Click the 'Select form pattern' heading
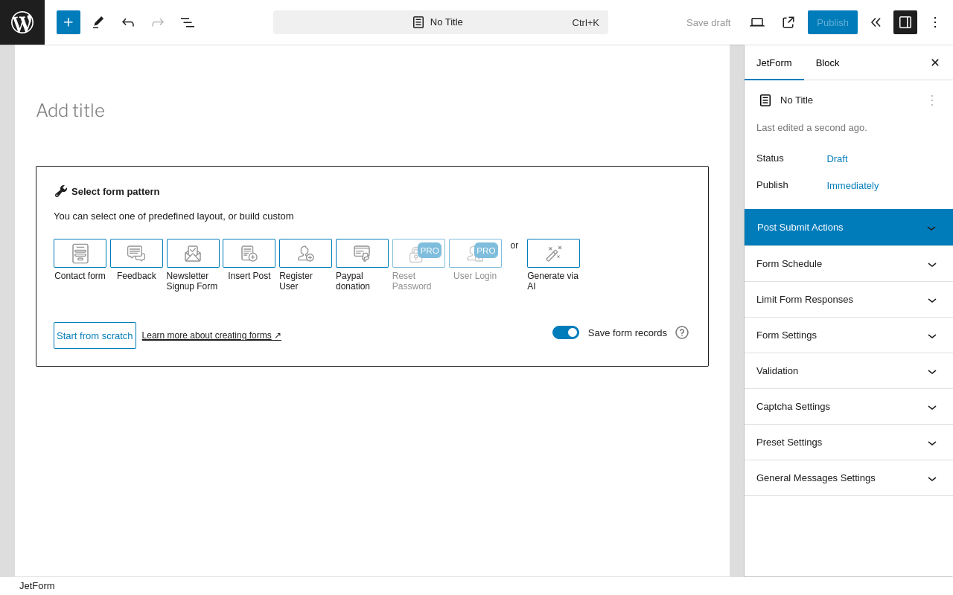The width and height of the screenshot is (953, 595). click(x=115, y=191)
